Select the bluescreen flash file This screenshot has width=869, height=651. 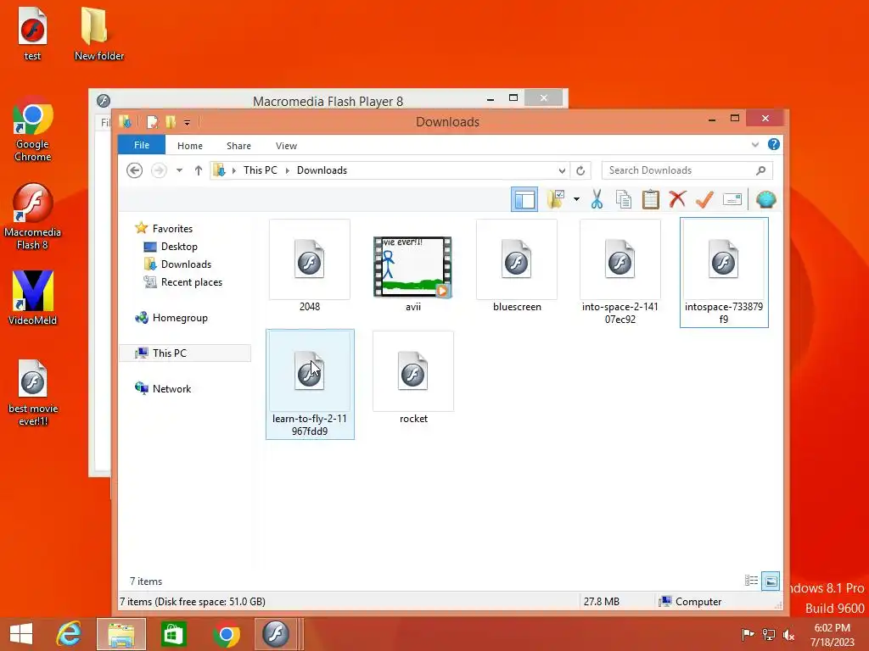tap(517, 266)
